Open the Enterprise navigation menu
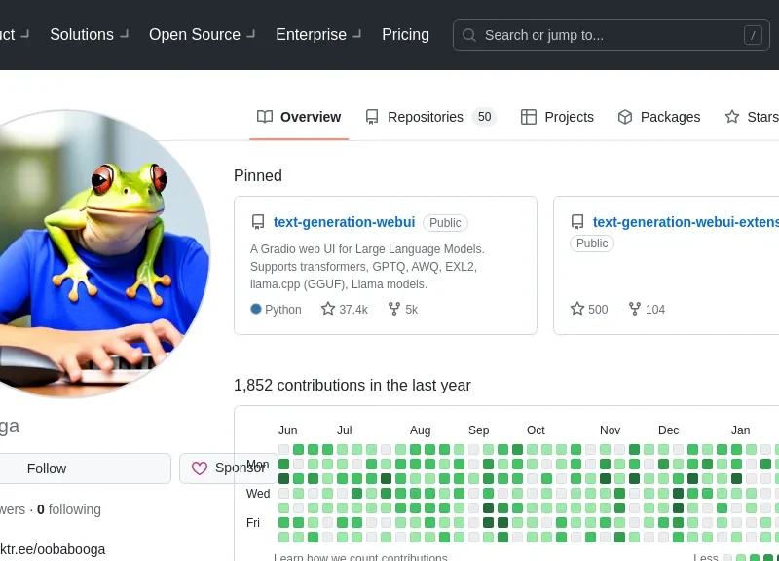 318,34
